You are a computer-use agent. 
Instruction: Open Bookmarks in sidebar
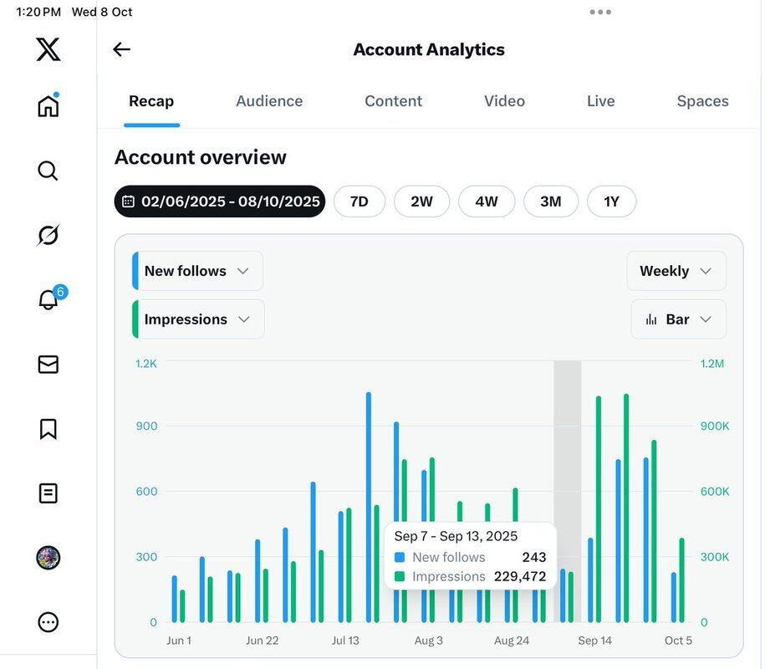click(48, 429)
